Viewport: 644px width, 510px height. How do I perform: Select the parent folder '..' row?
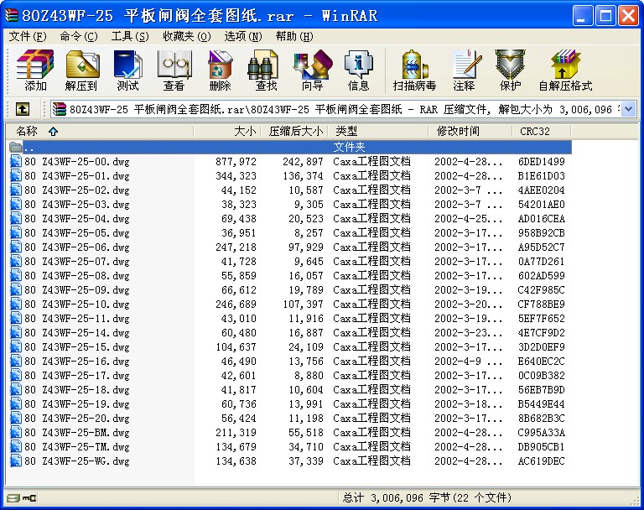pyautogui.click(x=30, y=148)
